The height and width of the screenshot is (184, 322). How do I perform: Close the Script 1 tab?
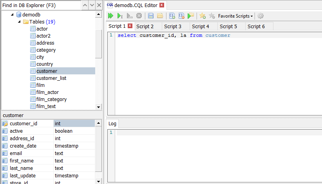[130, 26]
